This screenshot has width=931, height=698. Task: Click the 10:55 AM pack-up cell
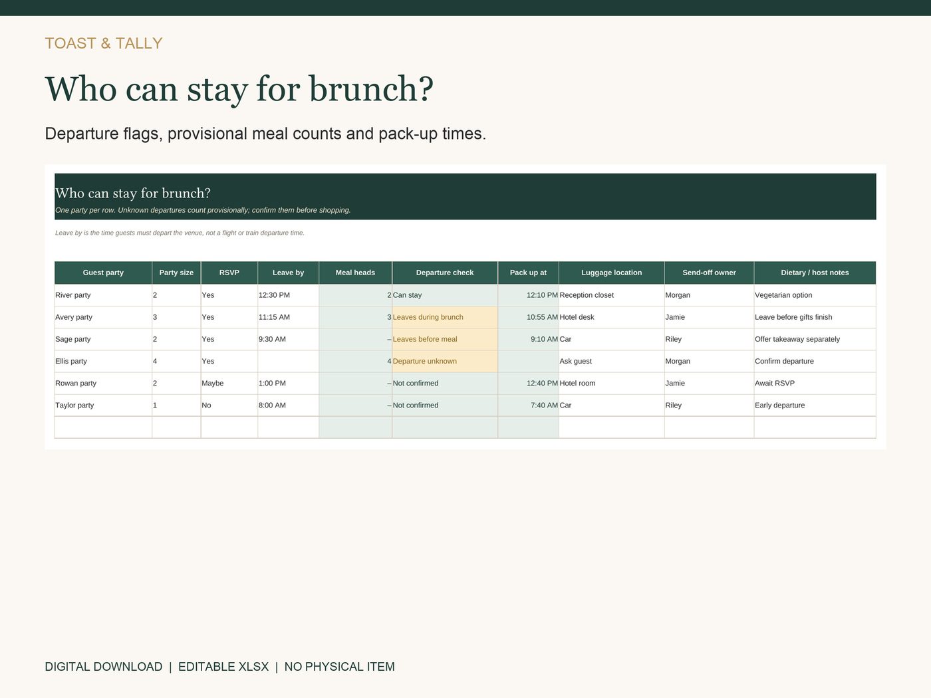tap(529, 317)
